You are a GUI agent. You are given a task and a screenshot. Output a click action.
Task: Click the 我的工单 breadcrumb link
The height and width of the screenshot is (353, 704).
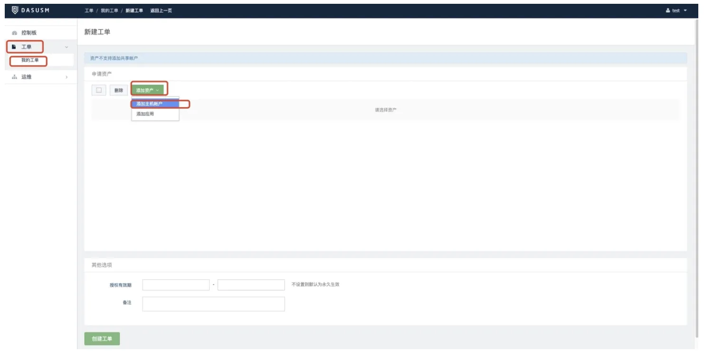tap(109, 10)
